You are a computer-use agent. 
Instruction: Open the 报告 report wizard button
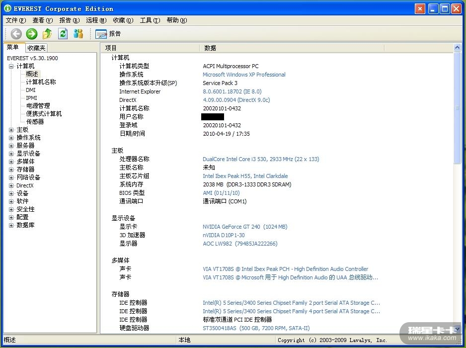point(108,34)
